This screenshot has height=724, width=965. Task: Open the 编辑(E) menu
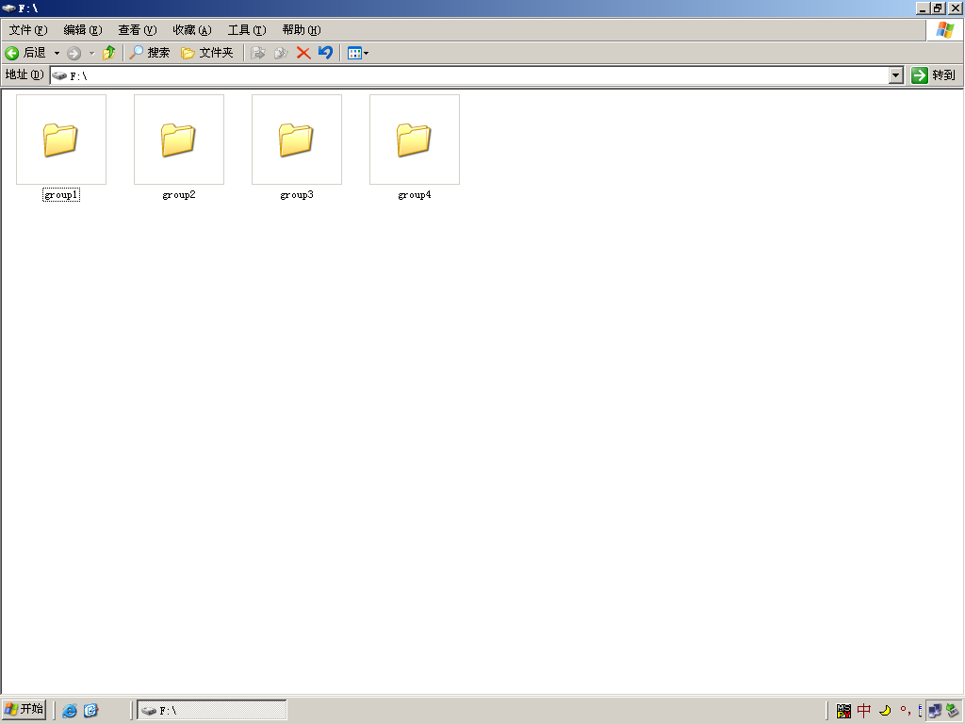(83, 30)
